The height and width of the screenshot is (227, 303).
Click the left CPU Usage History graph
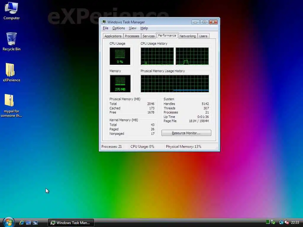pyautogui.click(x=157, y=56)
